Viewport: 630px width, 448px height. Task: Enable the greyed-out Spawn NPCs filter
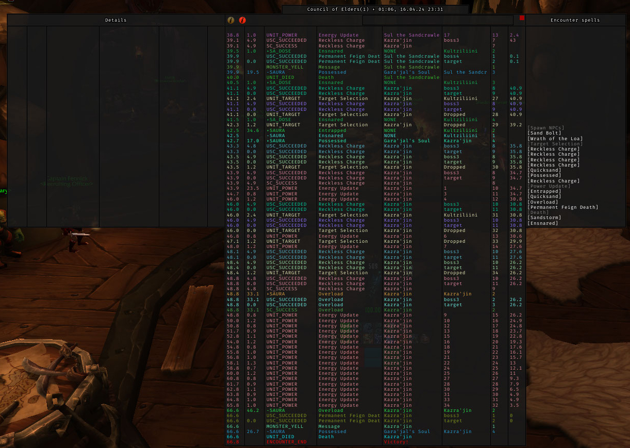point(545,128)
